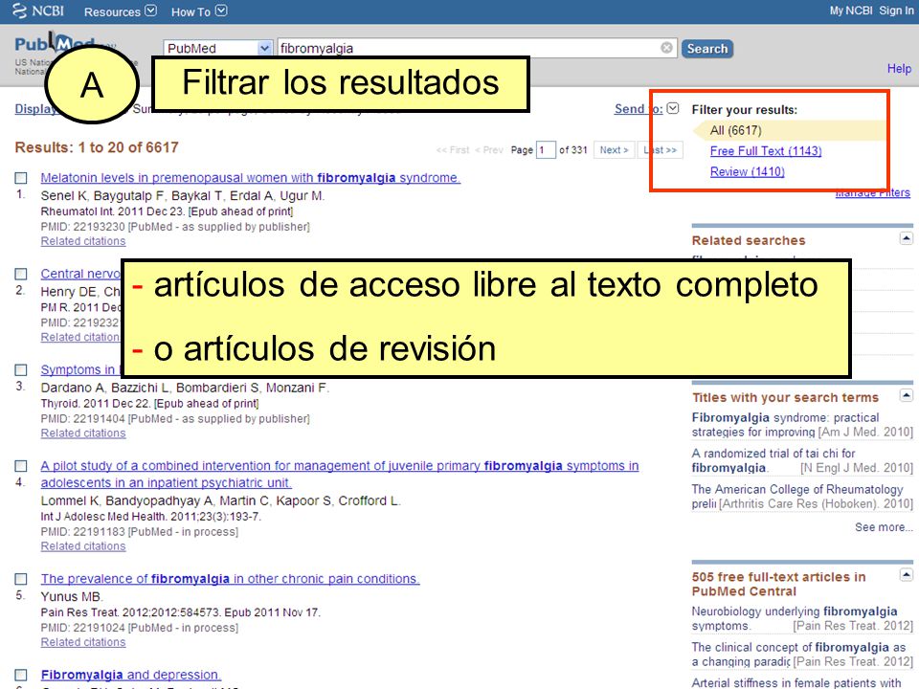This screenshot has height=689, width=919.
Task: Open Melatonin levels in premenopausal women article
Action: tap(250, 178)
